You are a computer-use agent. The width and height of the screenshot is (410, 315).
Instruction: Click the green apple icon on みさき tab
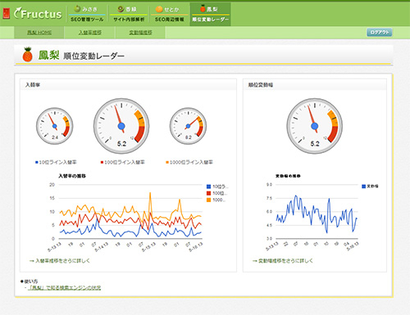click(x=77, y=9)
